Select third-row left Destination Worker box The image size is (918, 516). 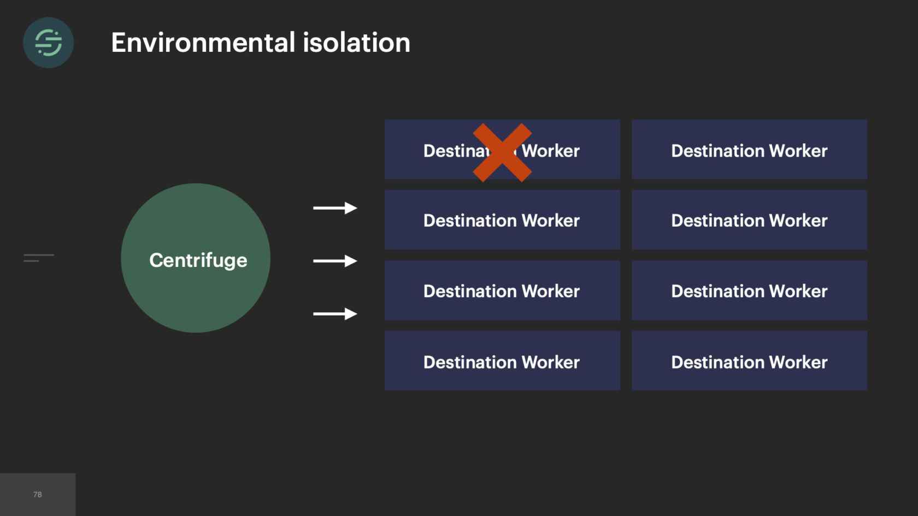tap(502, 290)
